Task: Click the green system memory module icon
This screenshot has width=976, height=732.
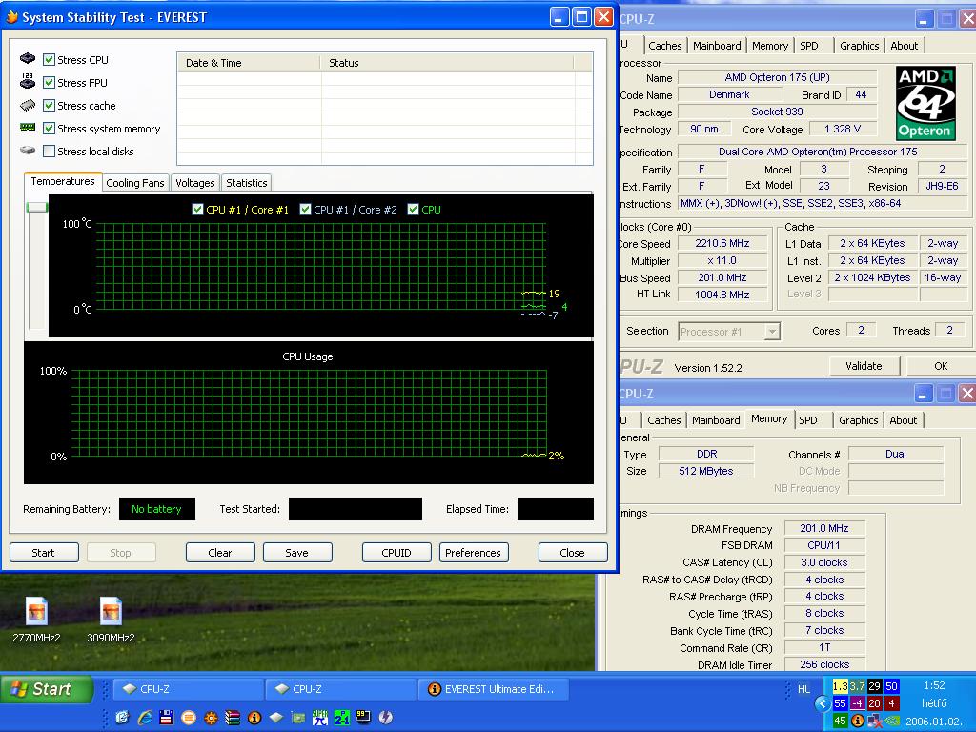Action: pyautogui.click(x=28, y=127)
